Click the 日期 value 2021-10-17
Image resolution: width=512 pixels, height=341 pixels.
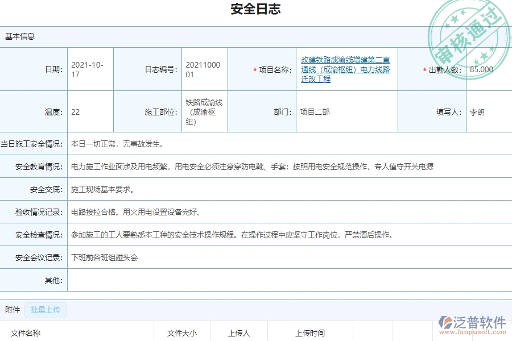coord(86,69)
